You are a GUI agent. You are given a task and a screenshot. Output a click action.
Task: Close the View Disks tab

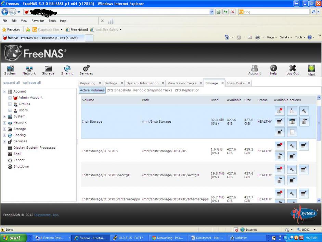click(249, 83)
